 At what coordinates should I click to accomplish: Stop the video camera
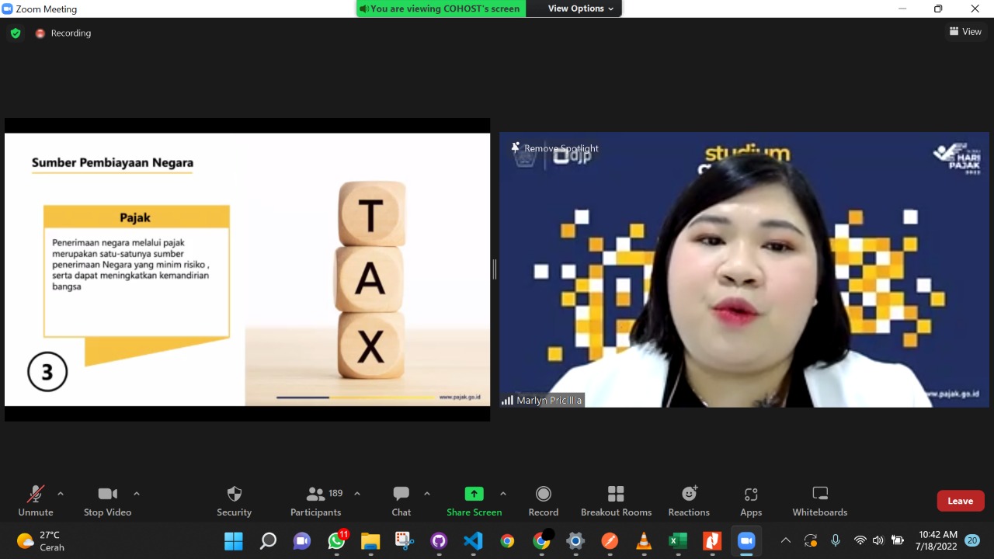pyautogui.click(x=107, y=501)
